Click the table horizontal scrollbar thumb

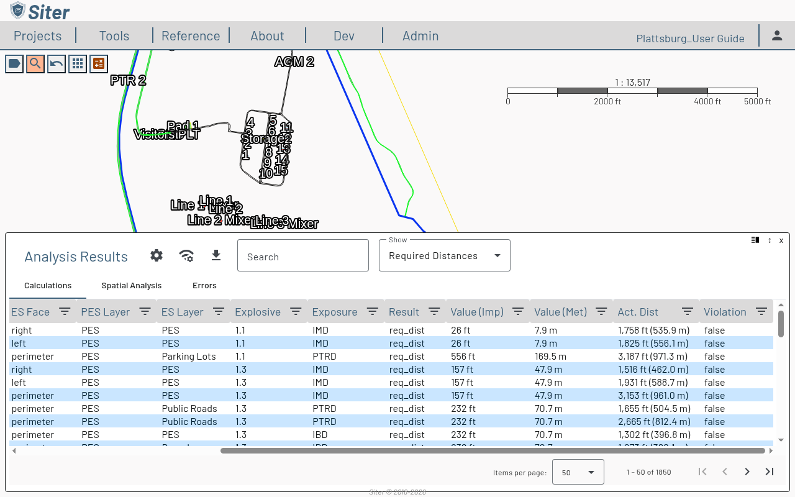tap(493, 451)
